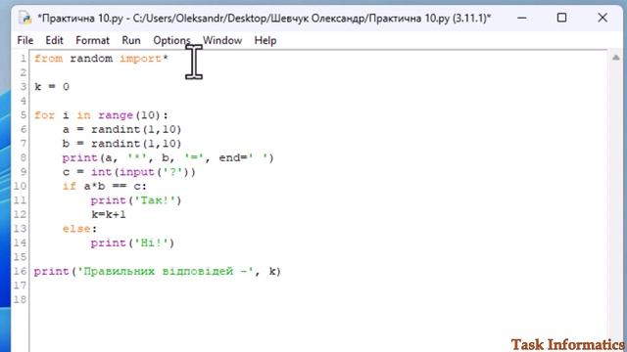Click line number 18 in the gutter
The width and height of the screenshot is (627, 352).
[x=20, y=300]
